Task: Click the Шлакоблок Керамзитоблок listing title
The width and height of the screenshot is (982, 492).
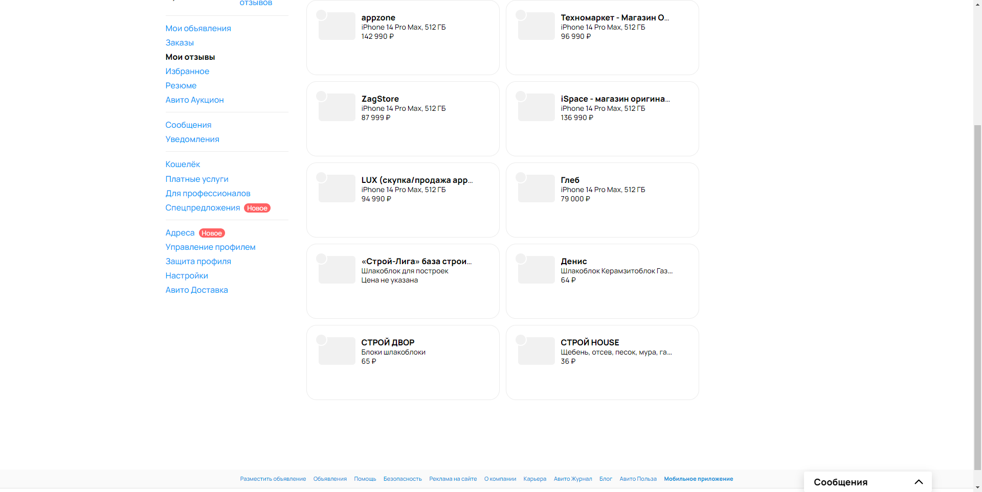Action: coord(616,271)
